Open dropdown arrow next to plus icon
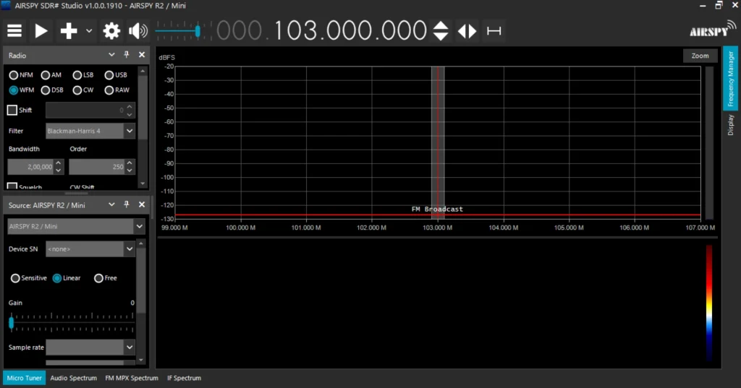This screenshot has width=741, height=388. (x=89, y=31)
